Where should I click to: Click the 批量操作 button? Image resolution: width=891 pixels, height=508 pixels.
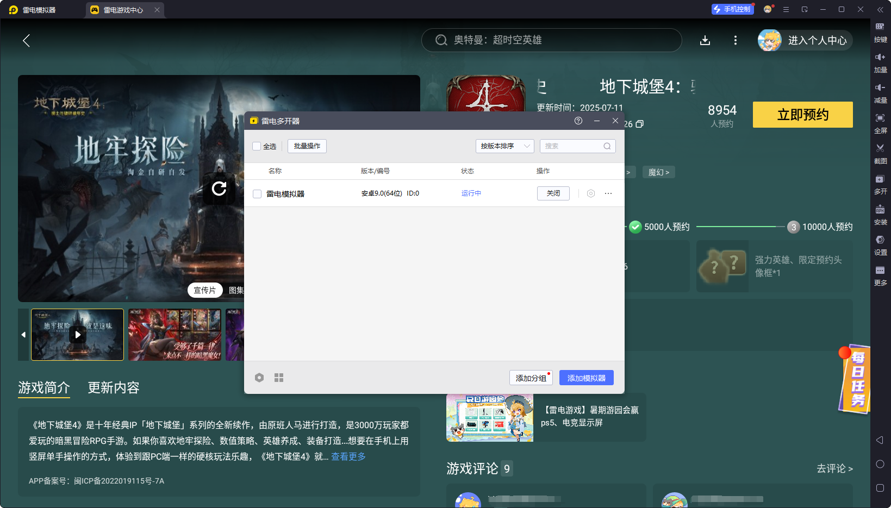(307, 146)
